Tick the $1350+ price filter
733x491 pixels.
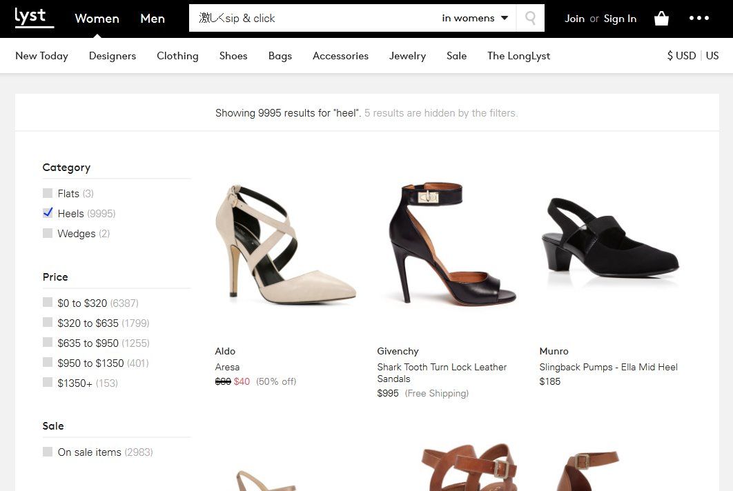[47, 383]
